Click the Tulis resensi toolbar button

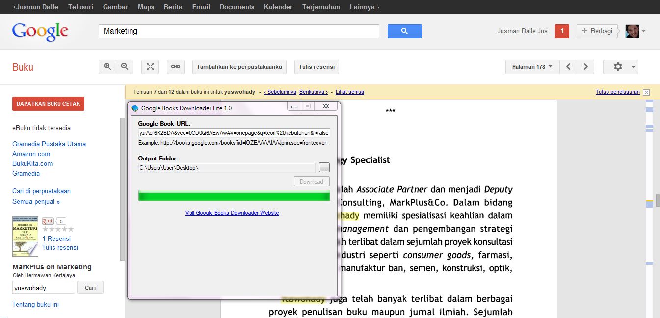click(x=317, y=67)
